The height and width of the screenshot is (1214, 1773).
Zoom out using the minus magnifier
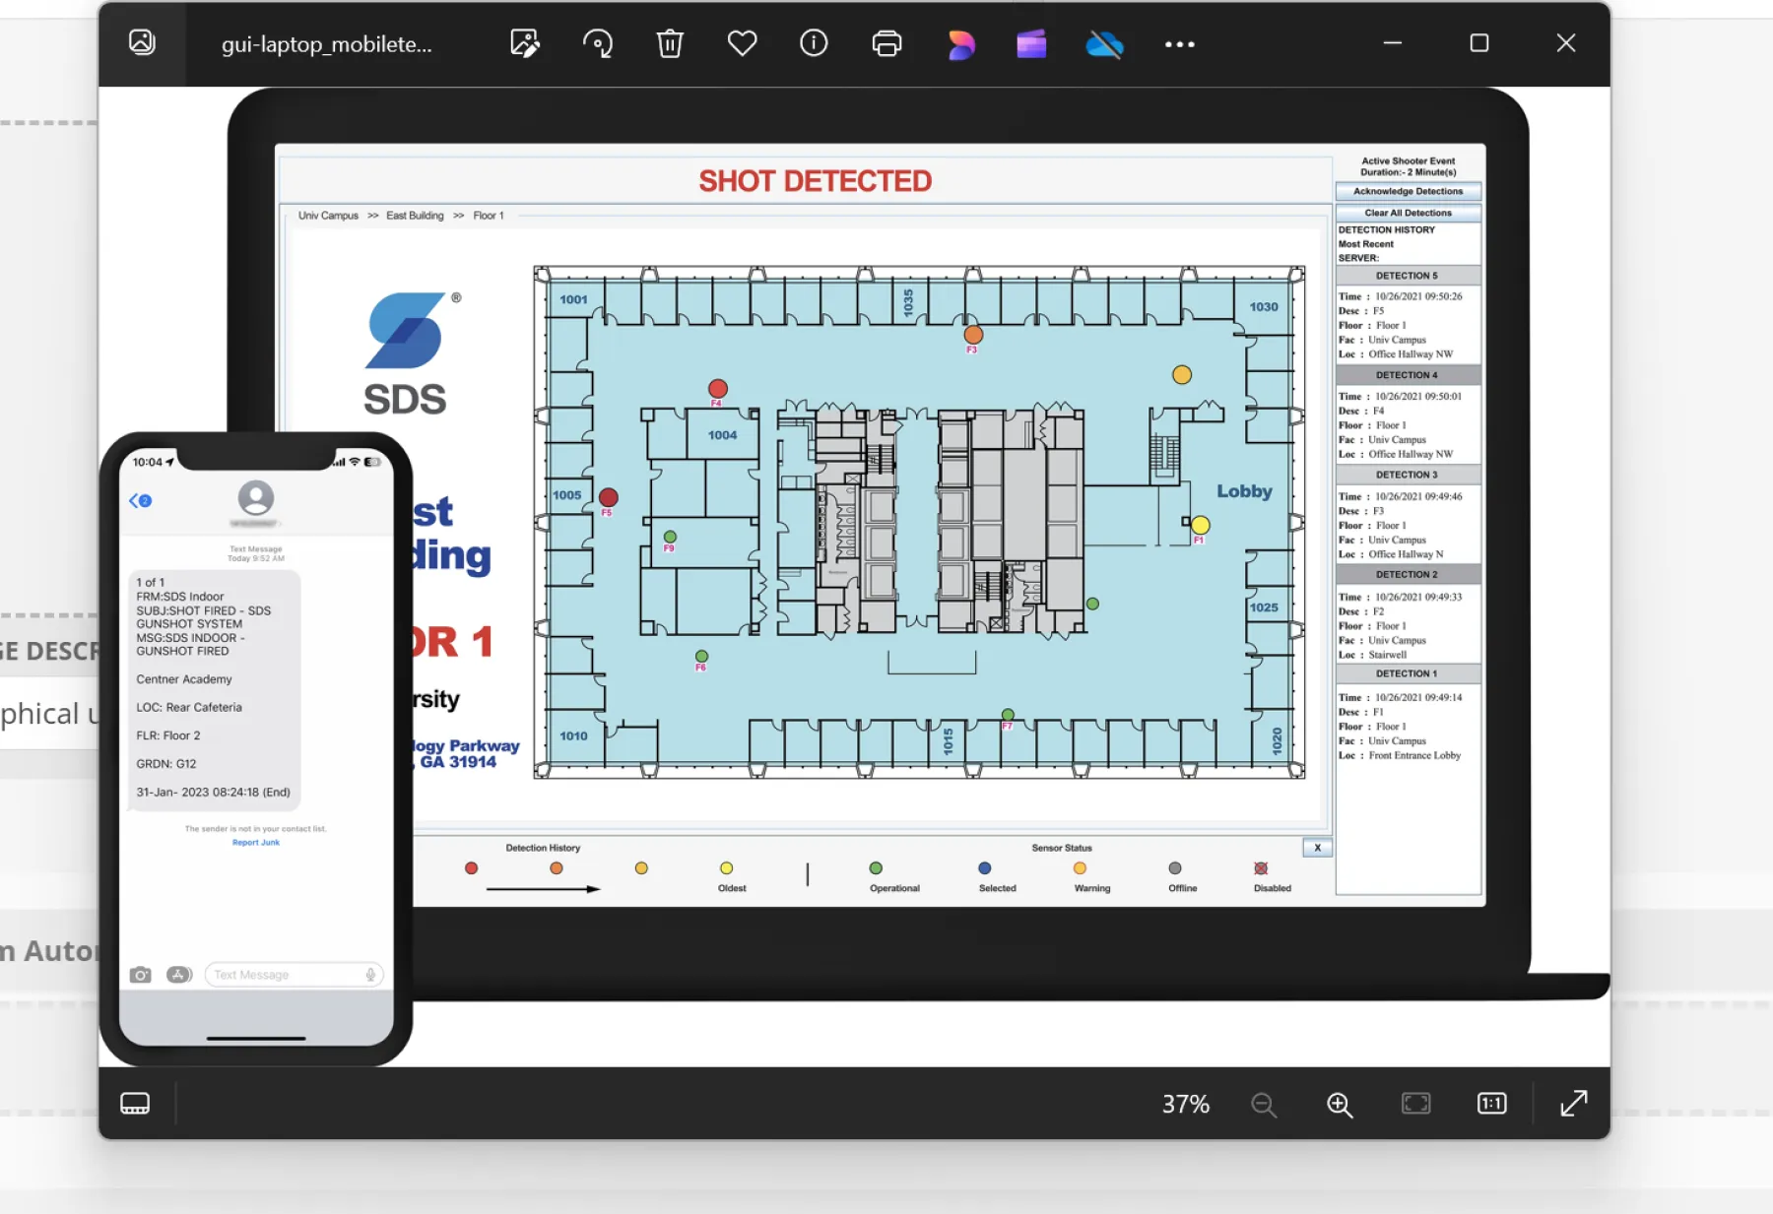click(x=1264, y=1105)
